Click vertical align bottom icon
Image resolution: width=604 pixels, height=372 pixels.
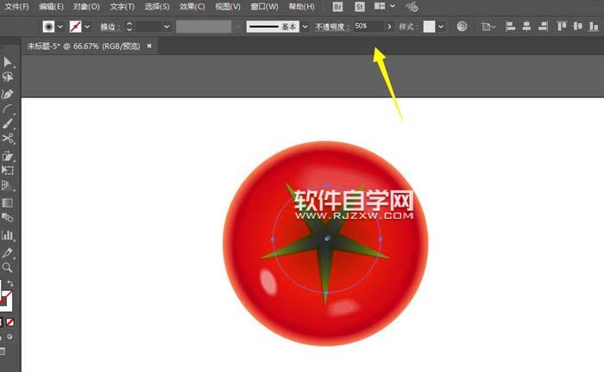tap(594, 26)
